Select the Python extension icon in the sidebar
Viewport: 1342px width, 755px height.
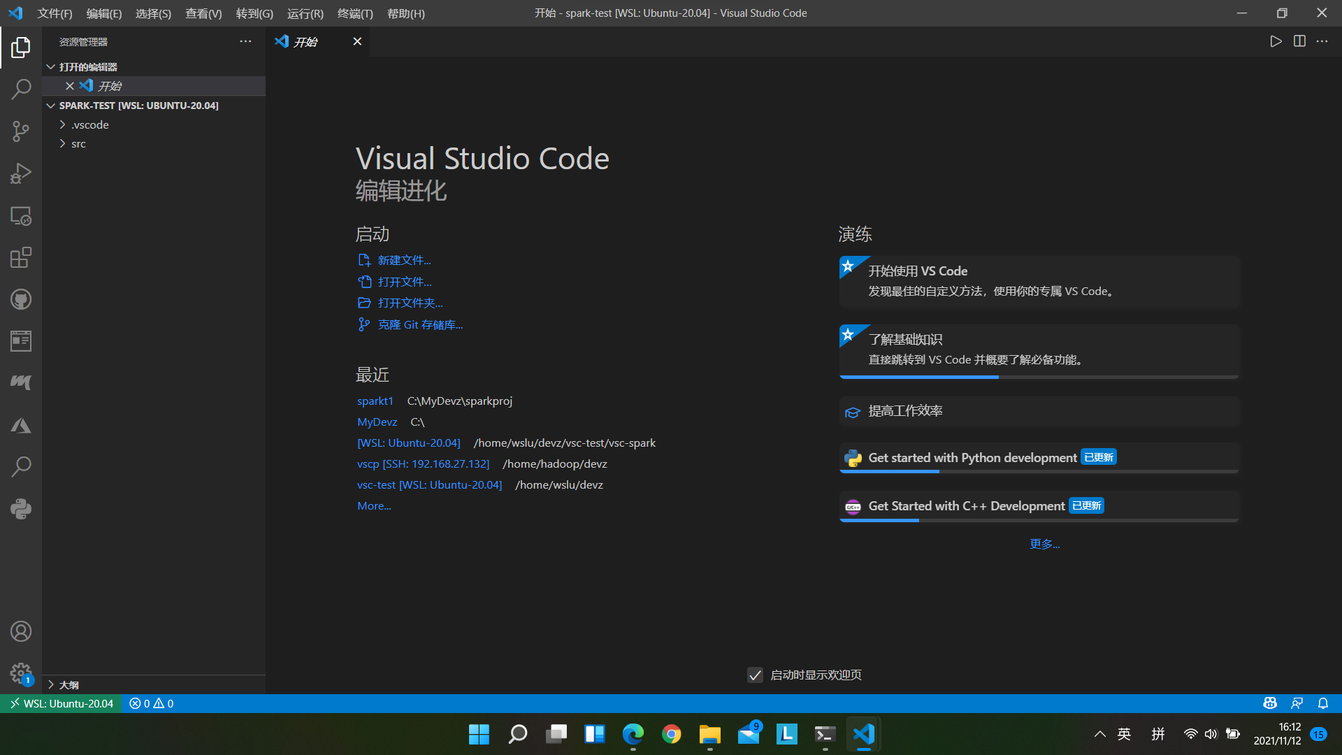pos(21,509)
